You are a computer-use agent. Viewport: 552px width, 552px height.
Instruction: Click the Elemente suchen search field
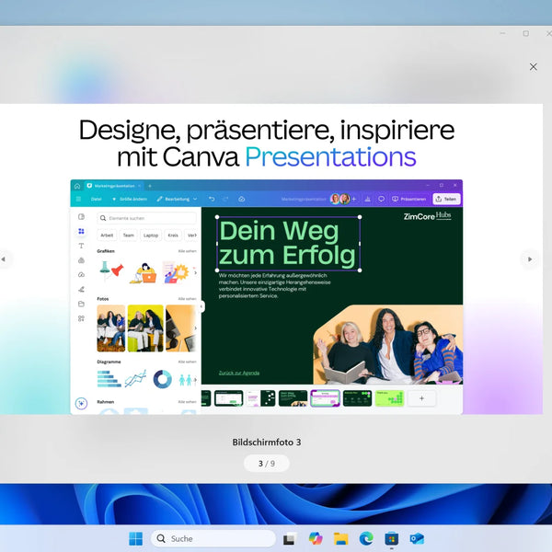pos(146,218)
